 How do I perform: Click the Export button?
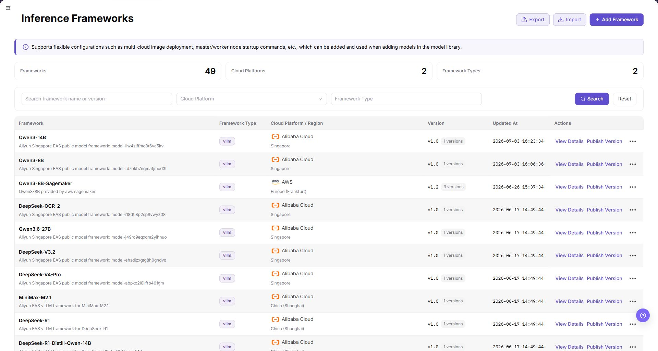click(533, 20)
